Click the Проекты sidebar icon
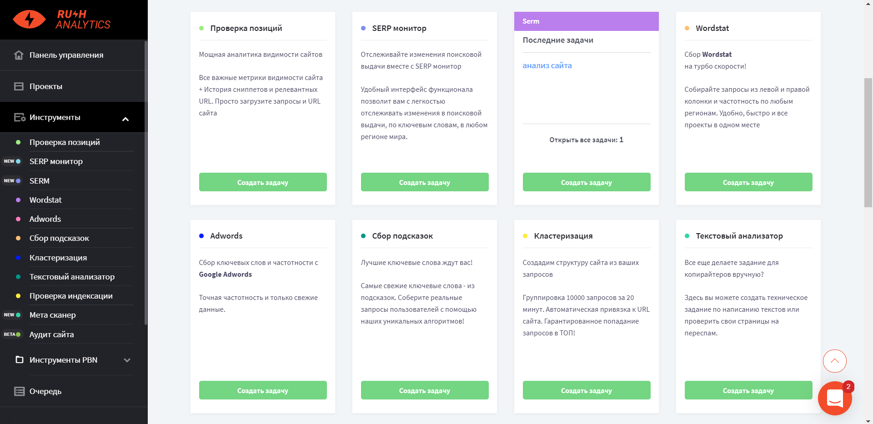This screenshot has width=873, height=424. (x=19, y=86)
